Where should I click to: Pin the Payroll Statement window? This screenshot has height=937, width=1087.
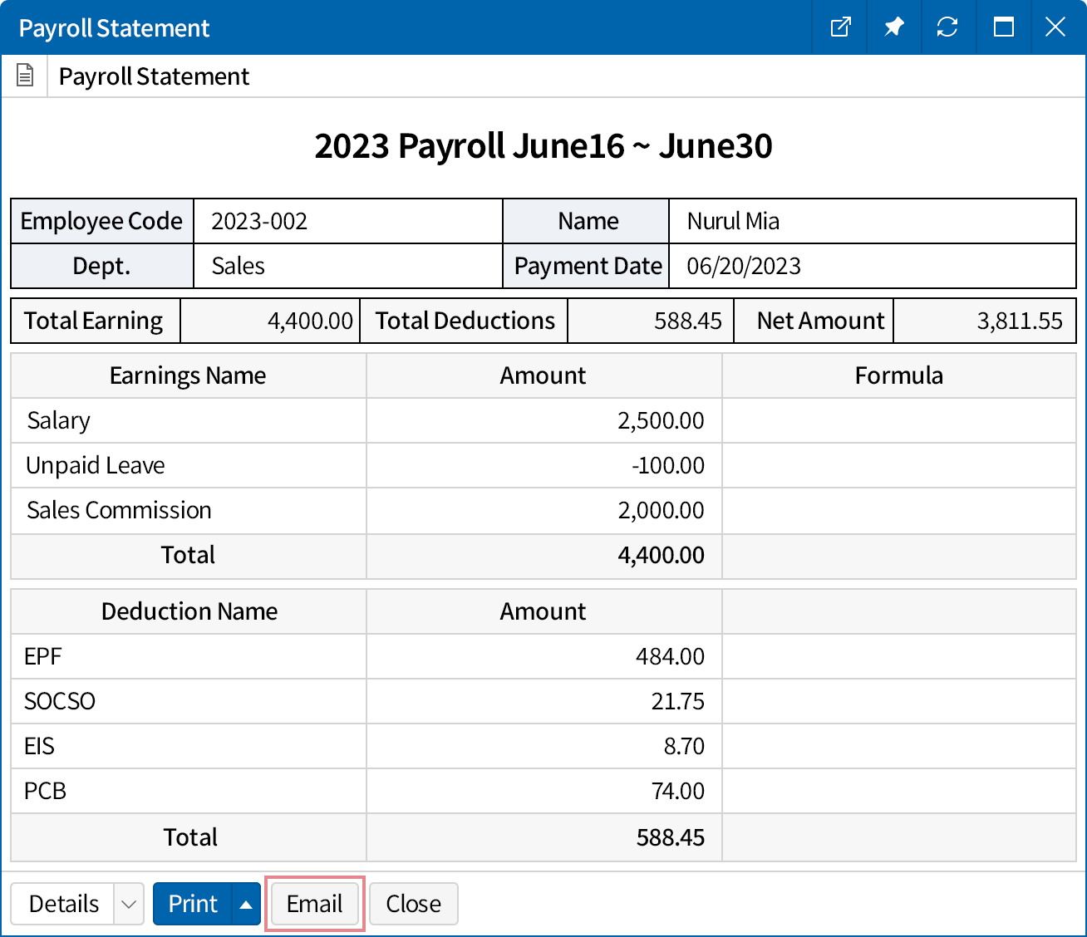point(893,27)
